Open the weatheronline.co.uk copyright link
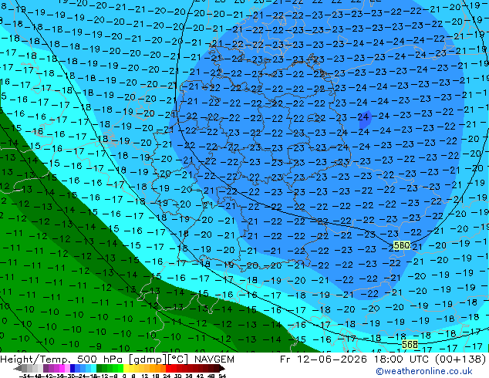This screenshot has height=378, width=489. pos(424,371)
